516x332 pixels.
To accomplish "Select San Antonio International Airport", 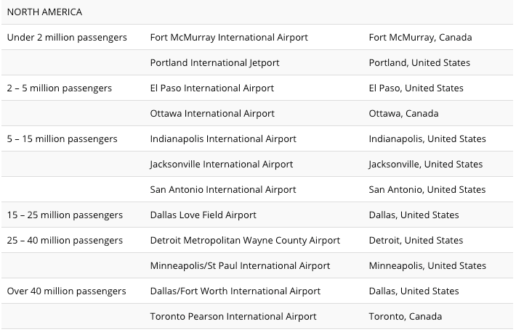I will pyautogui.click(x=223, y=189).
